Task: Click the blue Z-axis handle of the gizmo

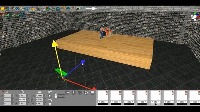Action: pyautogui.click(x=83, y=62)
